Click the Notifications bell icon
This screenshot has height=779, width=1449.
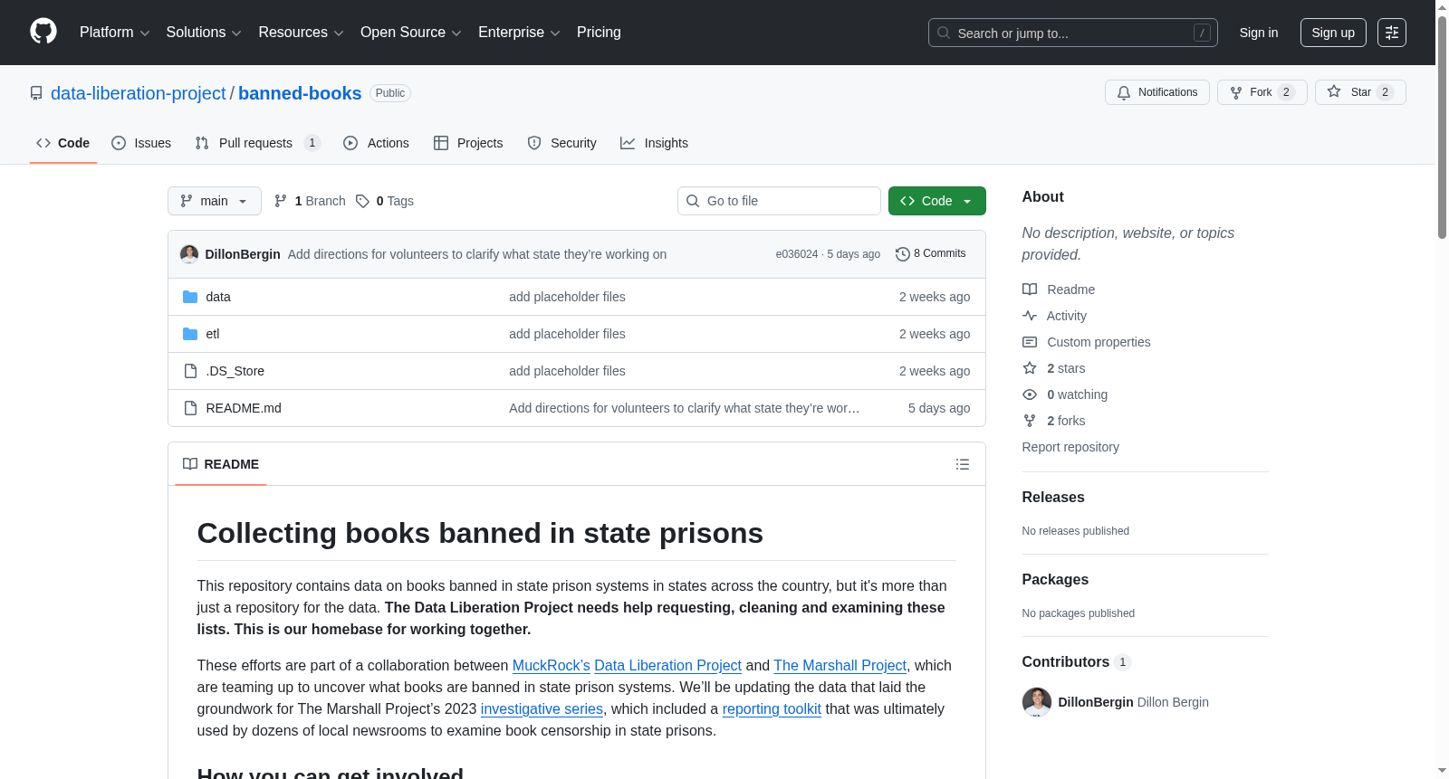(1124, 92)
